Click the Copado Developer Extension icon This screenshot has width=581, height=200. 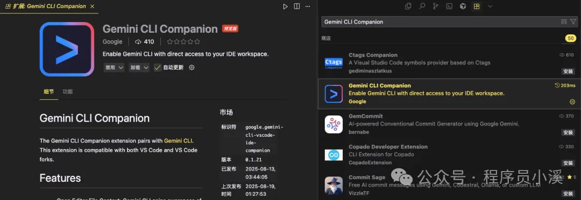(x=334, y=155)
